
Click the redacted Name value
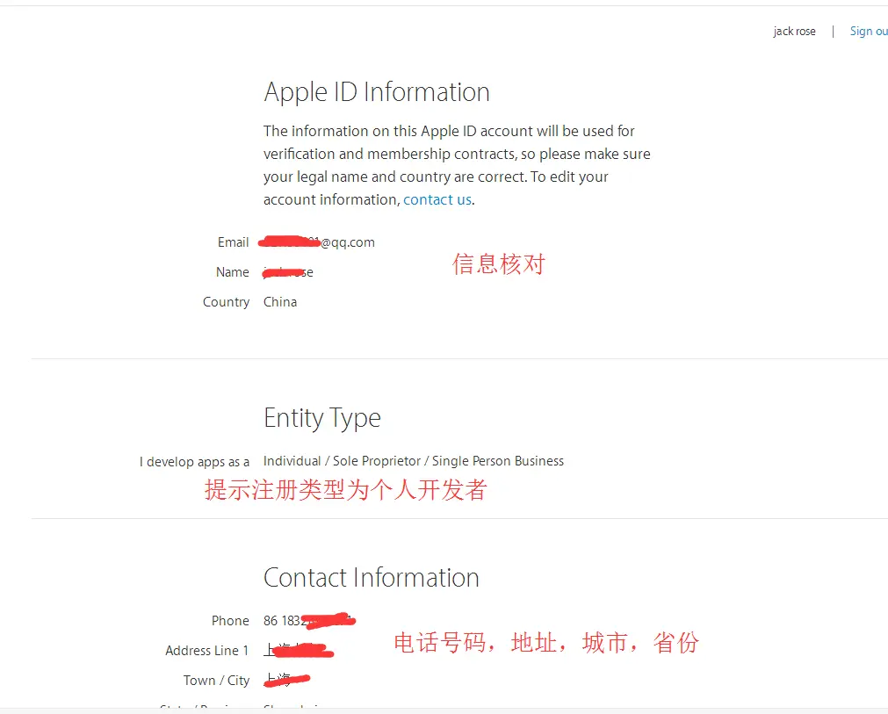tap(288, 272)
